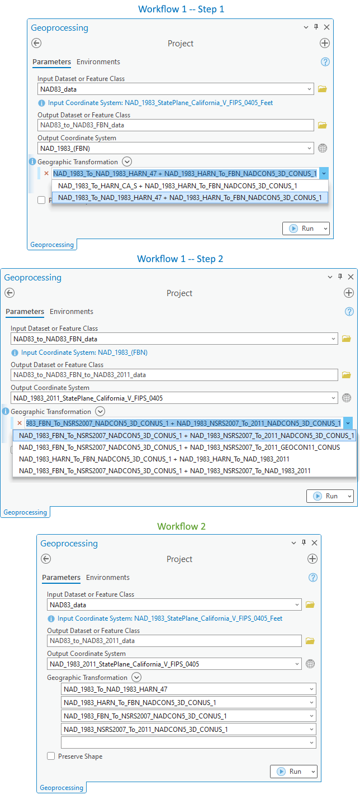The image size is (360, 795).
Task: Open coordinate system globe in Workflow 2 pane
Action: (x=310, y=664)
